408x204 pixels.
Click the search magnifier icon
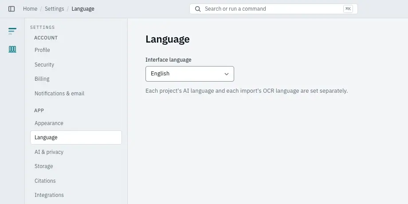[x=198, y=9]
